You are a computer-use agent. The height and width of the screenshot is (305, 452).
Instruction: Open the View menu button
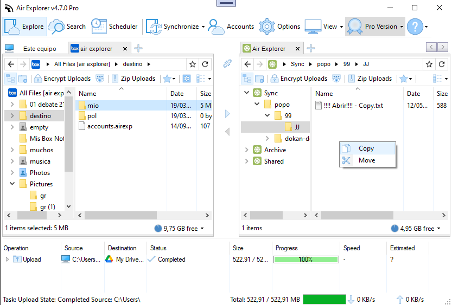click(x=324, y=27)
